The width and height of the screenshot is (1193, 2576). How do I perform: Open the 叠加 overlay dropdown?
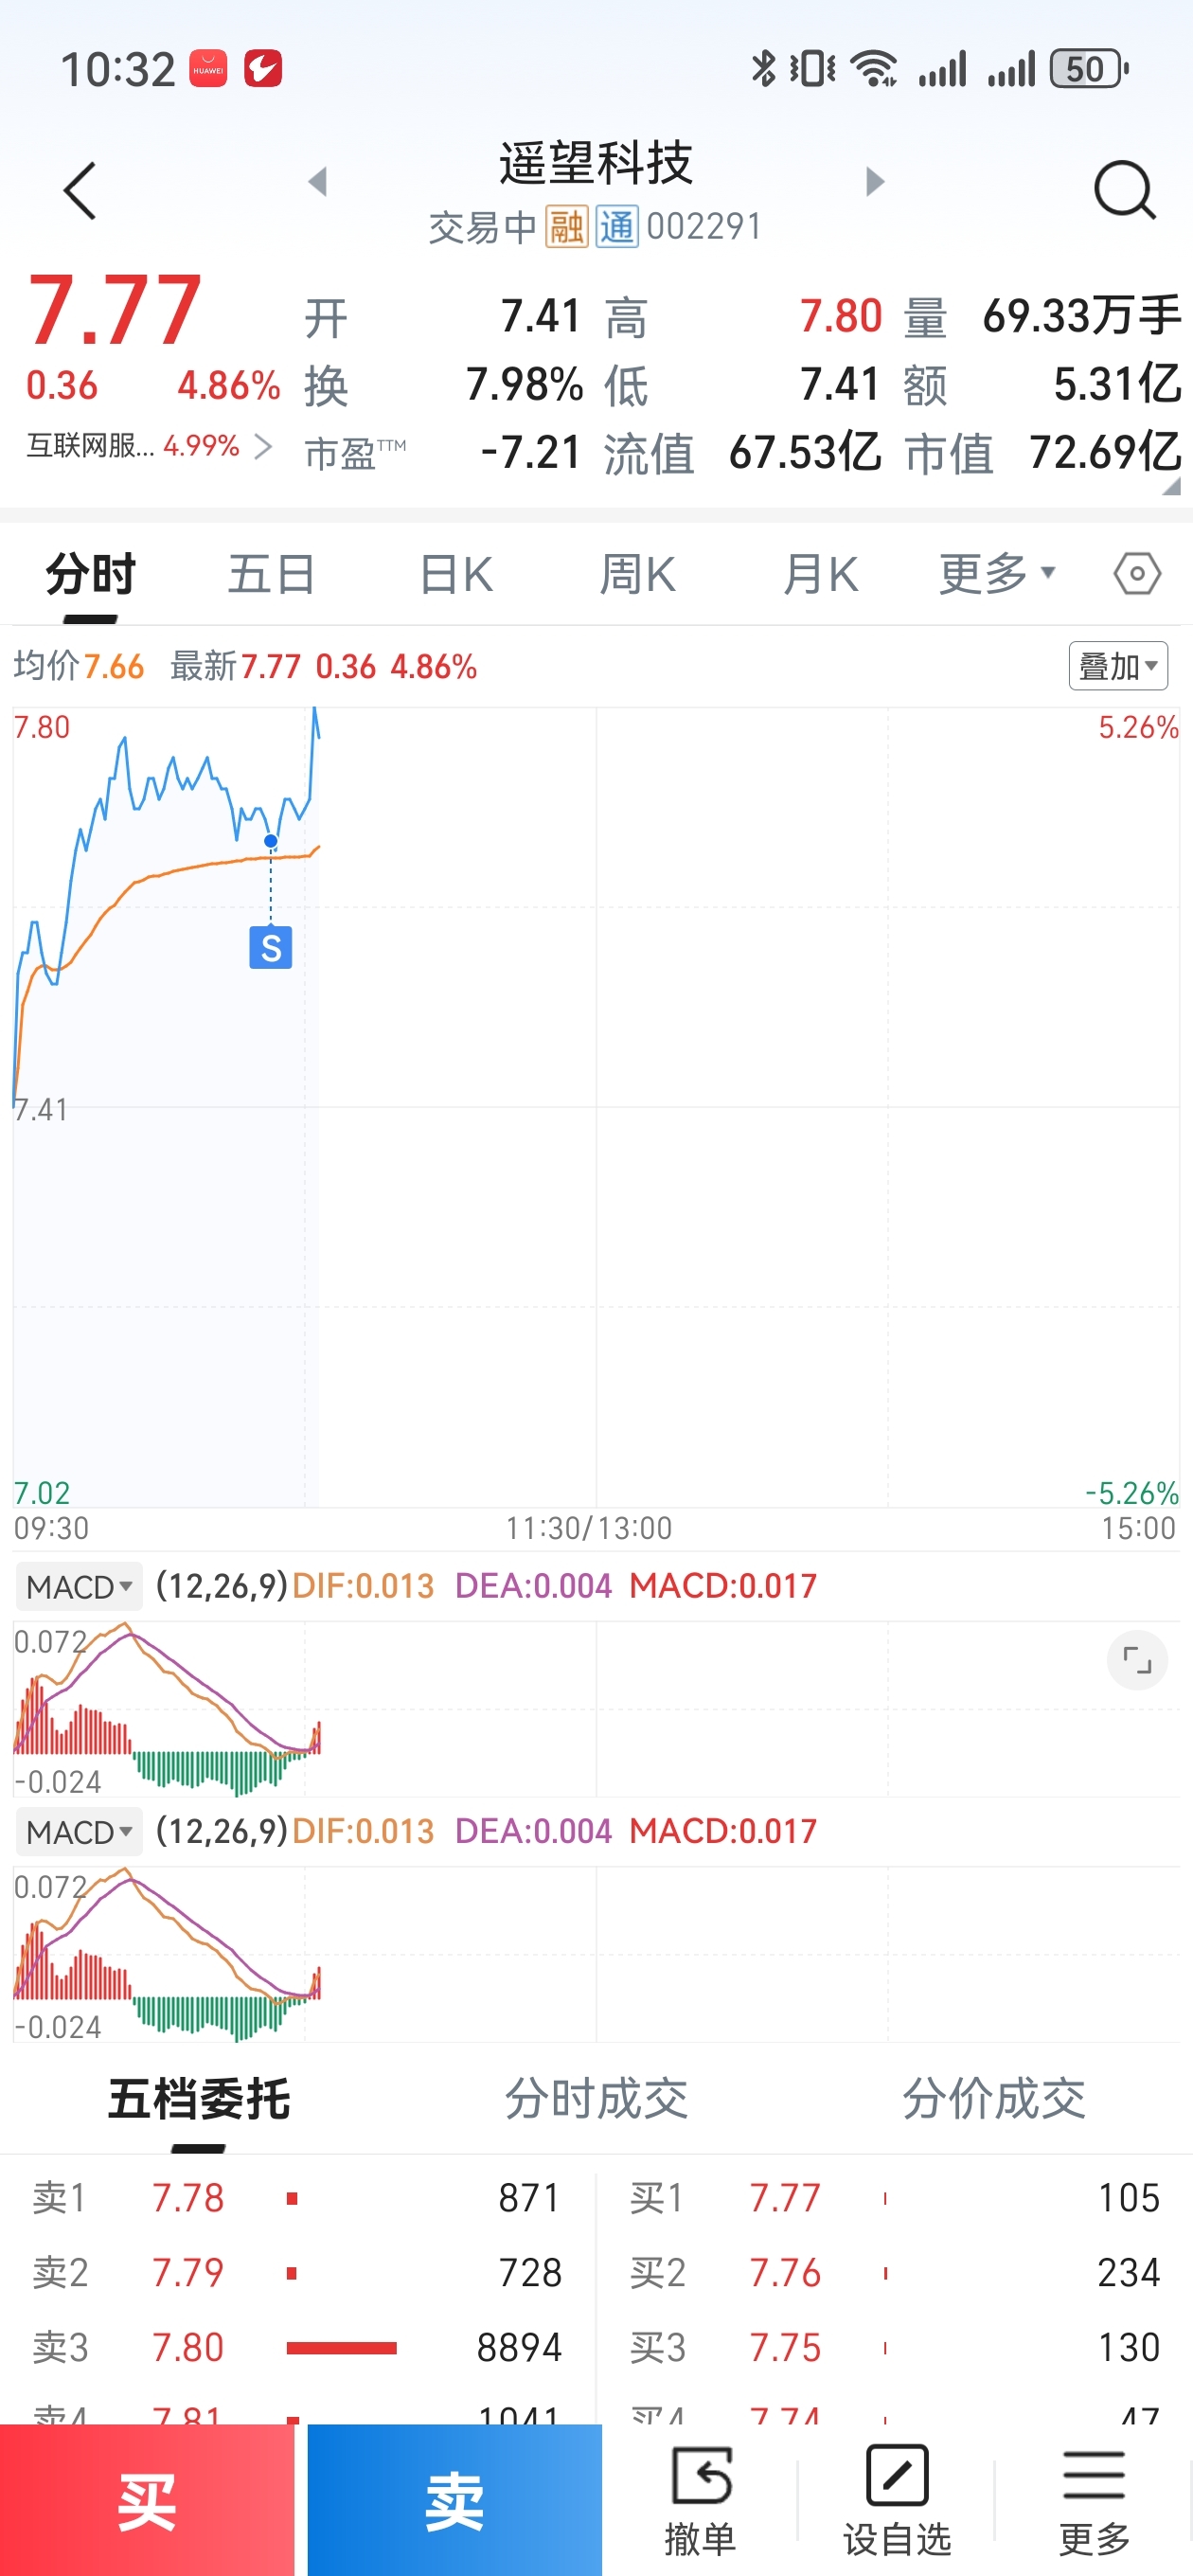(1118, 666)
